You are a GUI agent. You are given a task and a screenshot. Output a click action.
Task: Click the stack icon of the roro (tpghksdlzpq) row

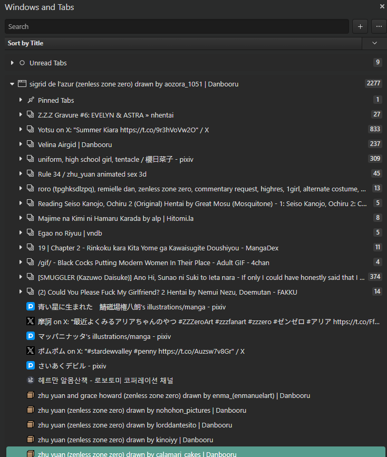(31, 188)
